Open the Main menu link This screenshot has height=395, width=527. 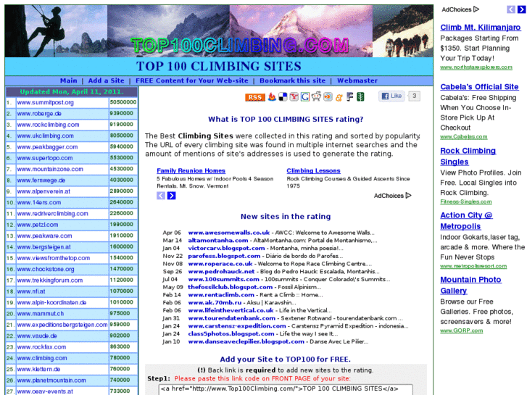(69, 80)
